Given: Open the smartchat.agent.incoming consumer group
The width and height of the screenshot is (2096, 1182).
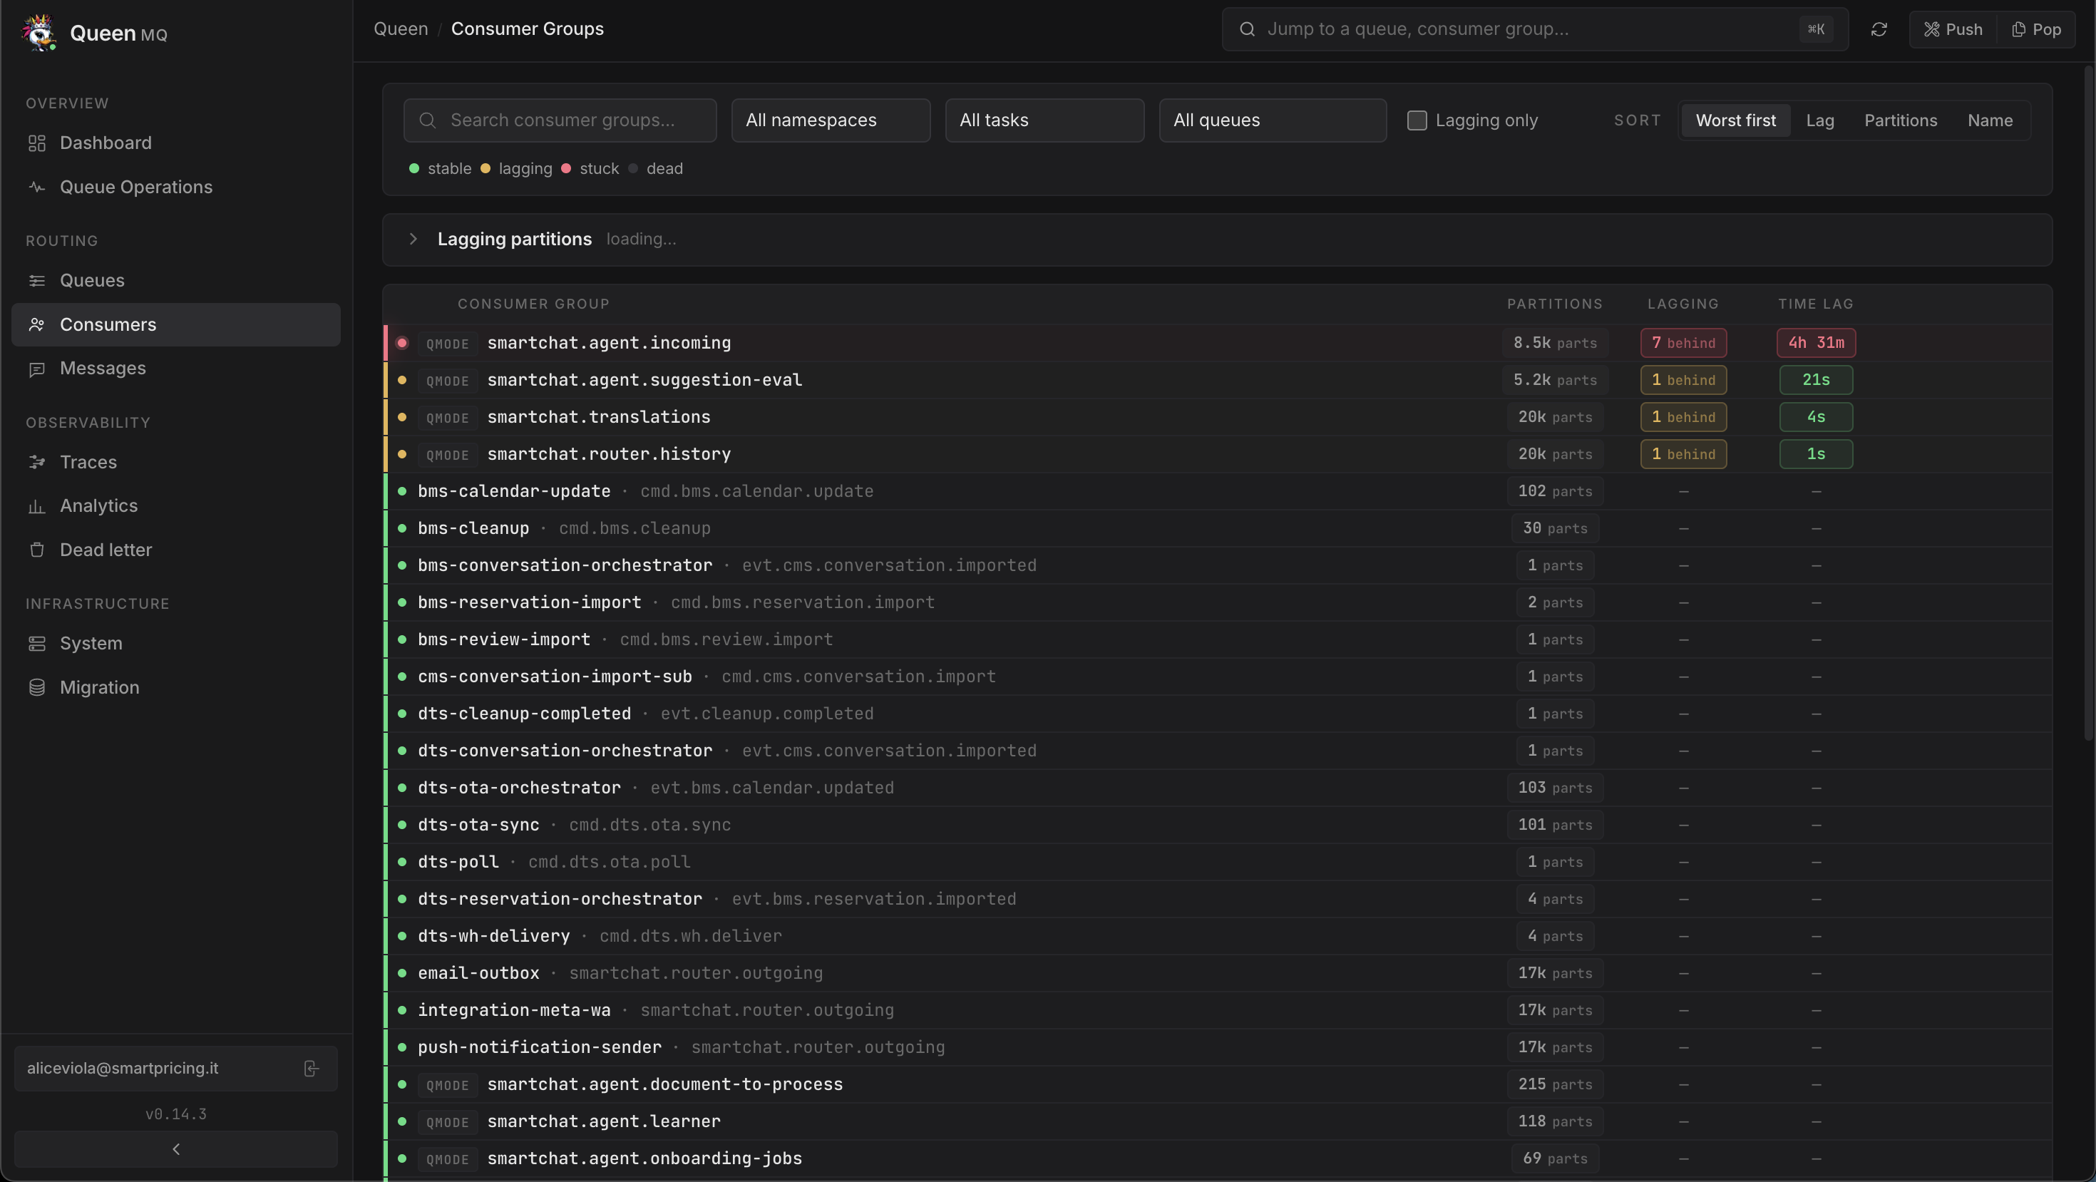Looking at the screenshot, I should pos(1217,344).
